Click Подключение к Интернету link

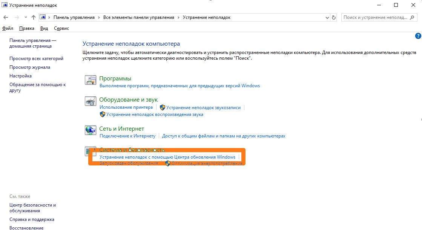(x=127, y=136)
